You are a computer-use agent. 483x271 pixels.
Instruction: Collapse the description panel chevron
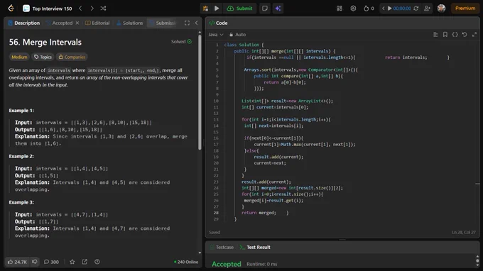197,23
